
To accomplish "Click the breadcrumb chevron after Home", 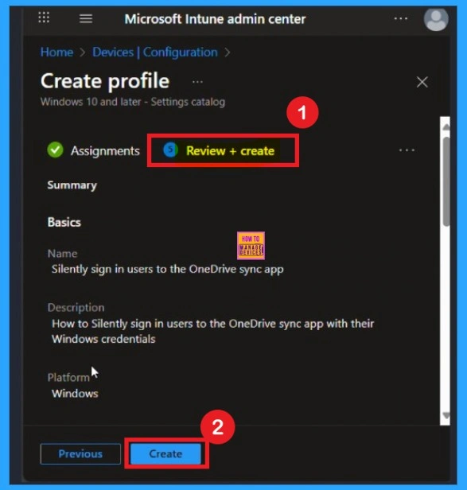I will (83, 52).
